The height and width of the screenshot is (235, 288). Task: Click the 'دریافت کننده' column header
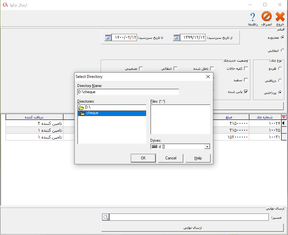click(34, 117)
